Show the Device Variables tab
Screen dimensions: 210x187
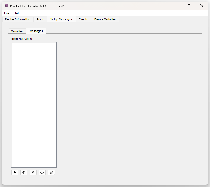pyautogui.click(x=105, y=19)
